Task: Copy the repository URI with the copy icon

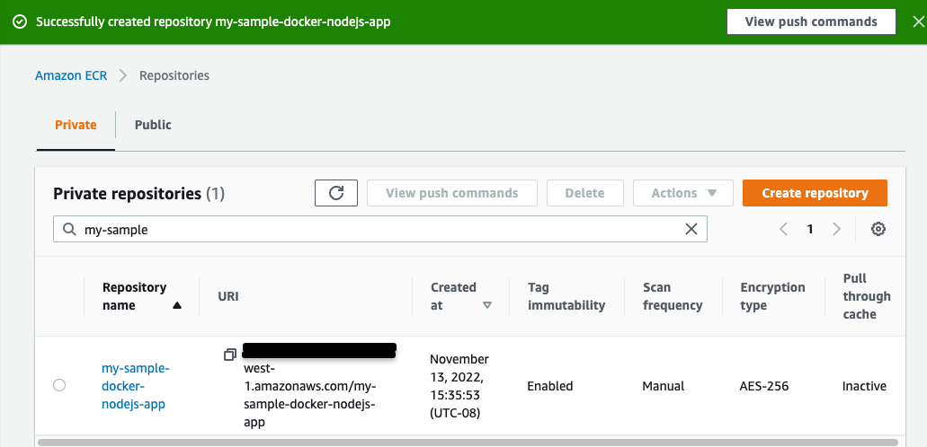Action: [230, 355]
